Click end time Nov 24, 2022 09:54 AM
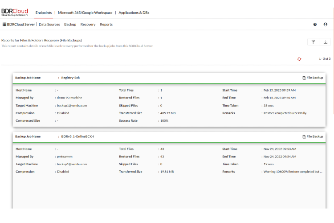The width and height of the screenshot is (334, 223). [280, 157]
